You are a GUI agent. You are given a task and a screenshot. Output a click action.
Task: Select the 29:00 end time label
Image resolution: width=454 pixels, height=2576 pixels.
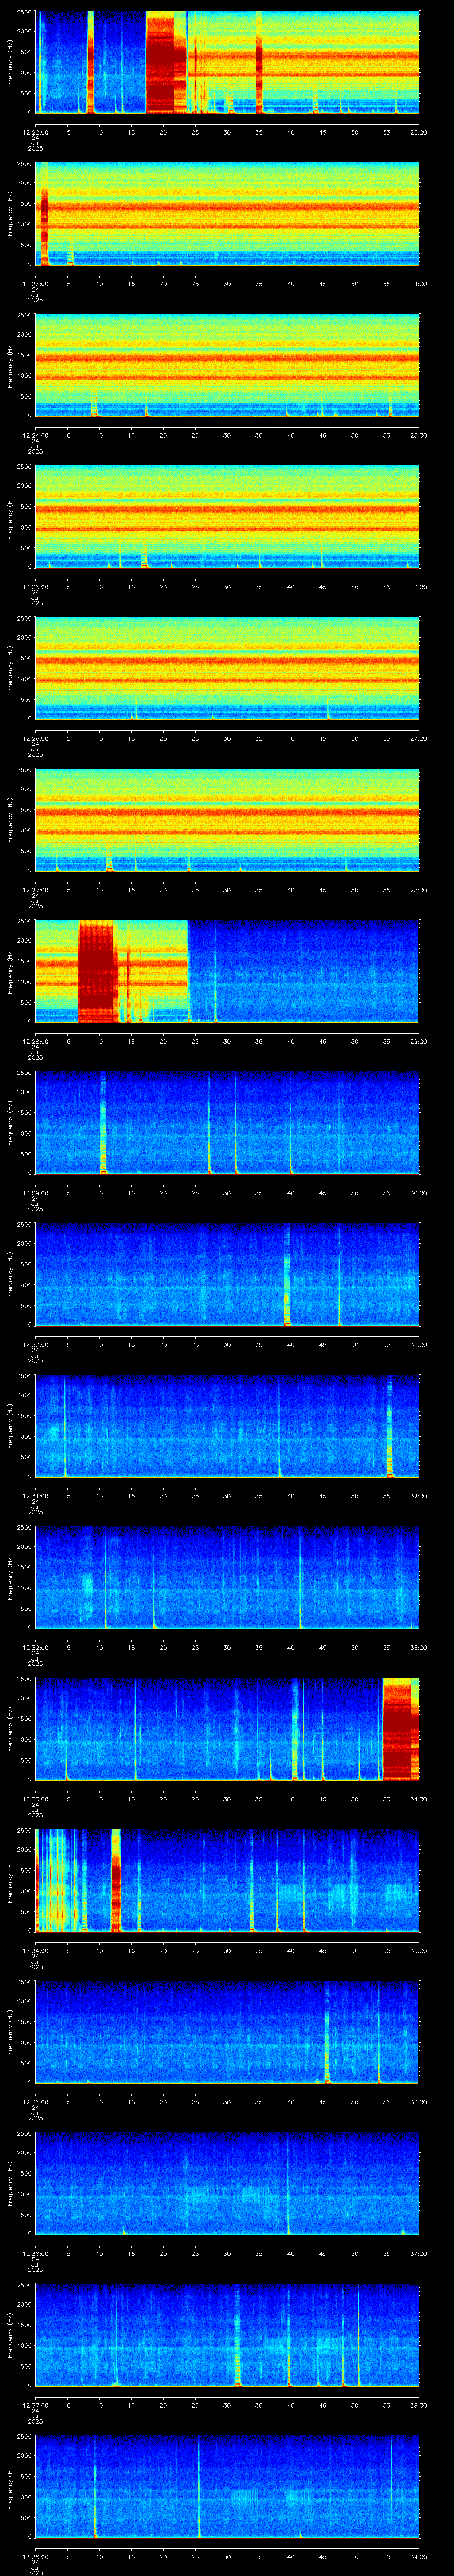point(418,1042)
